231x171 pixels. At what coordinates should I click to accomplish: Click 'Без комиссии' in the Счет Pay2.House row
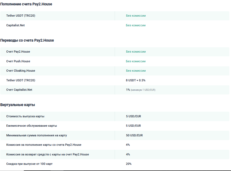(136, 52)
